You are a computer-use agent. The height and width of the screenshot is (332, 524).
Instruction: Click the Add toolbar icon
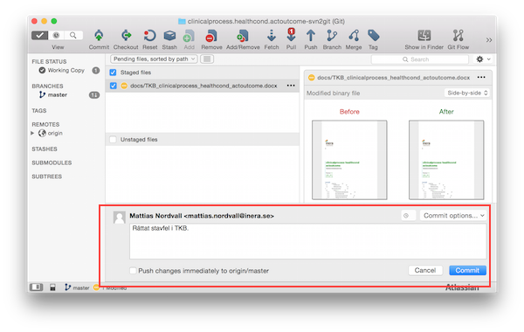pyautogui.click(x=189, y=36)
